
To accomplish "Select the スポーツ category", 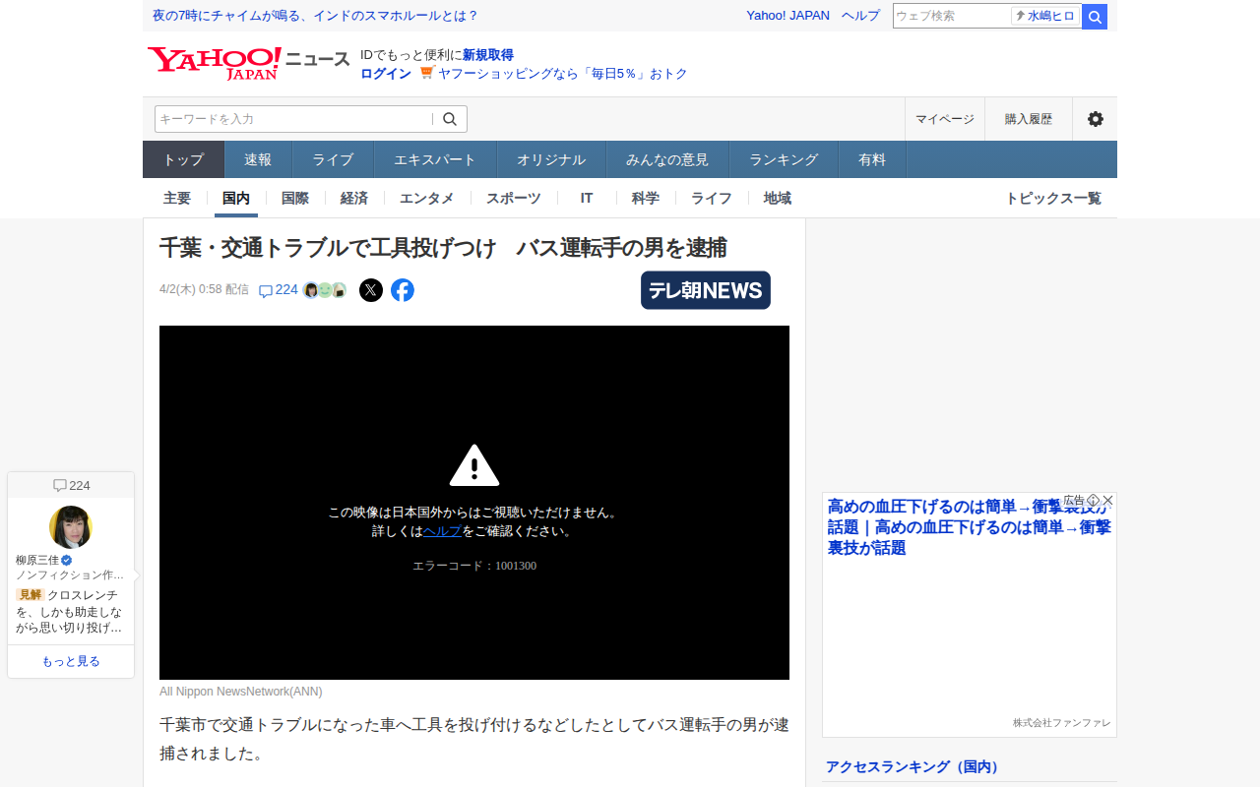I will [x=514, y=198].
